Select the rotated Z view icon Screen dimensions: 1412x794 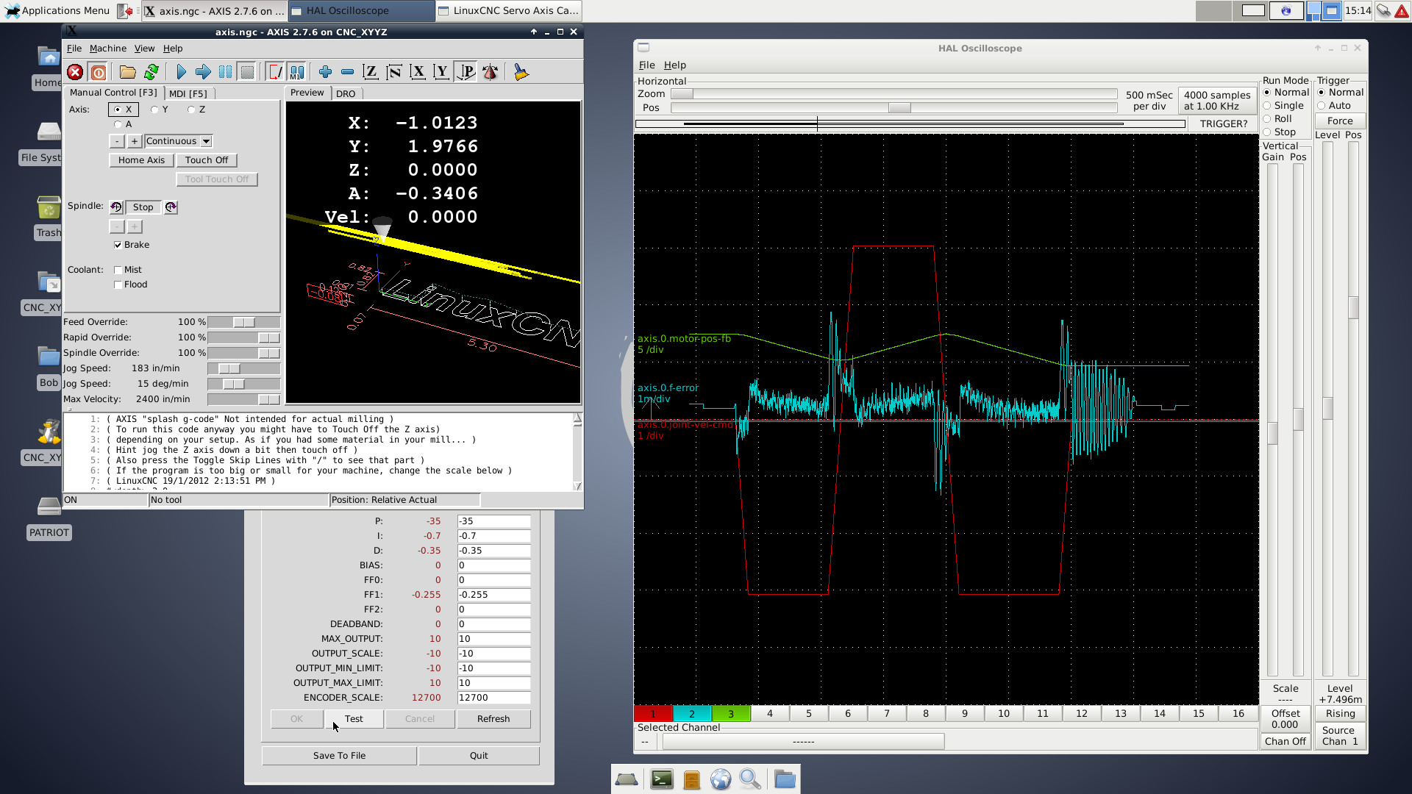394,72
